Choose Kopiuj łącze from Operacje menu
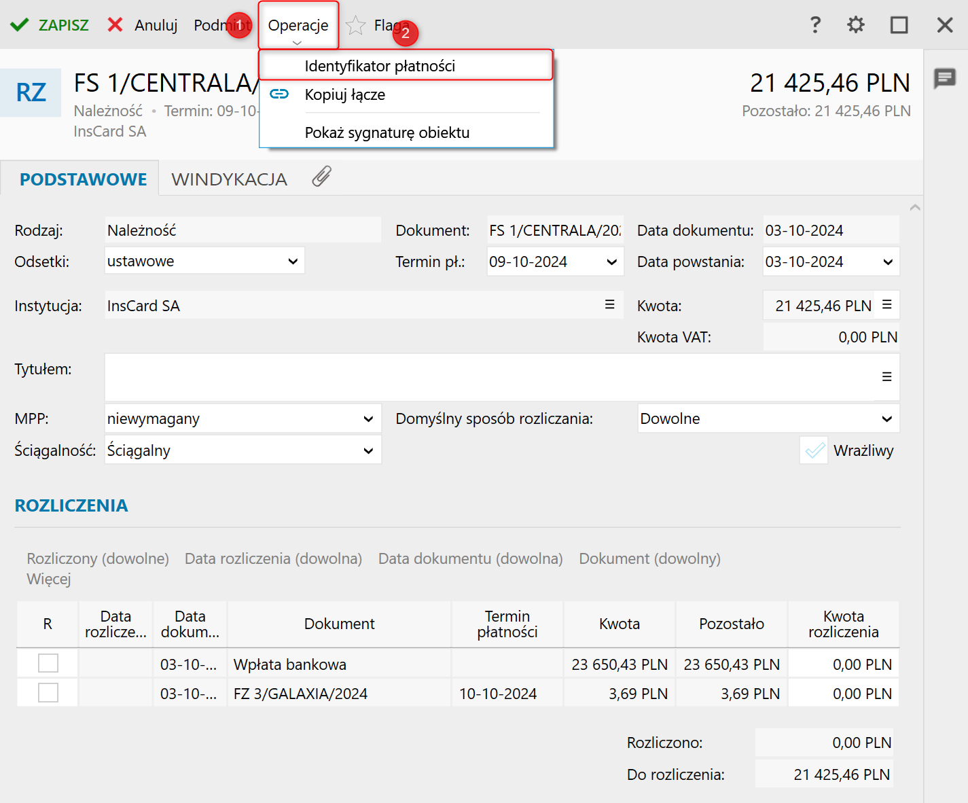Screen dimensions: 968x803 point(345,94)
